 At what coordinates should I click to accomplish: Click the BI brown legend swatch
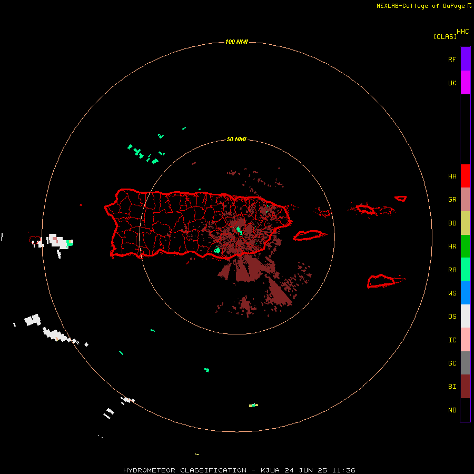465,387
